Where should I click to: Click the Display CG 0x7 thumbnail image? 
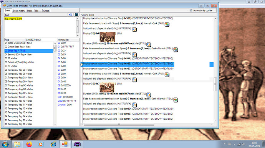pyautogui.click(x=107, y=87)
